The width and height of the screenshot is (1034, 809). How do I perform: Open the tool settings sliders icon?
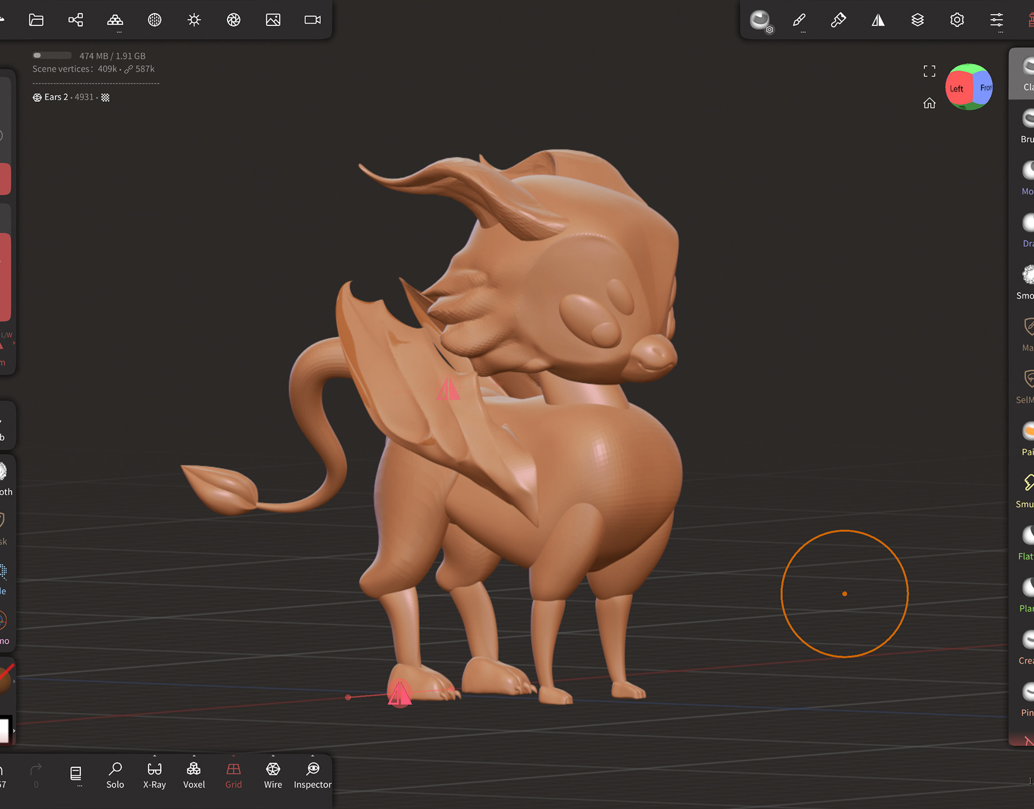coord(996,20)
